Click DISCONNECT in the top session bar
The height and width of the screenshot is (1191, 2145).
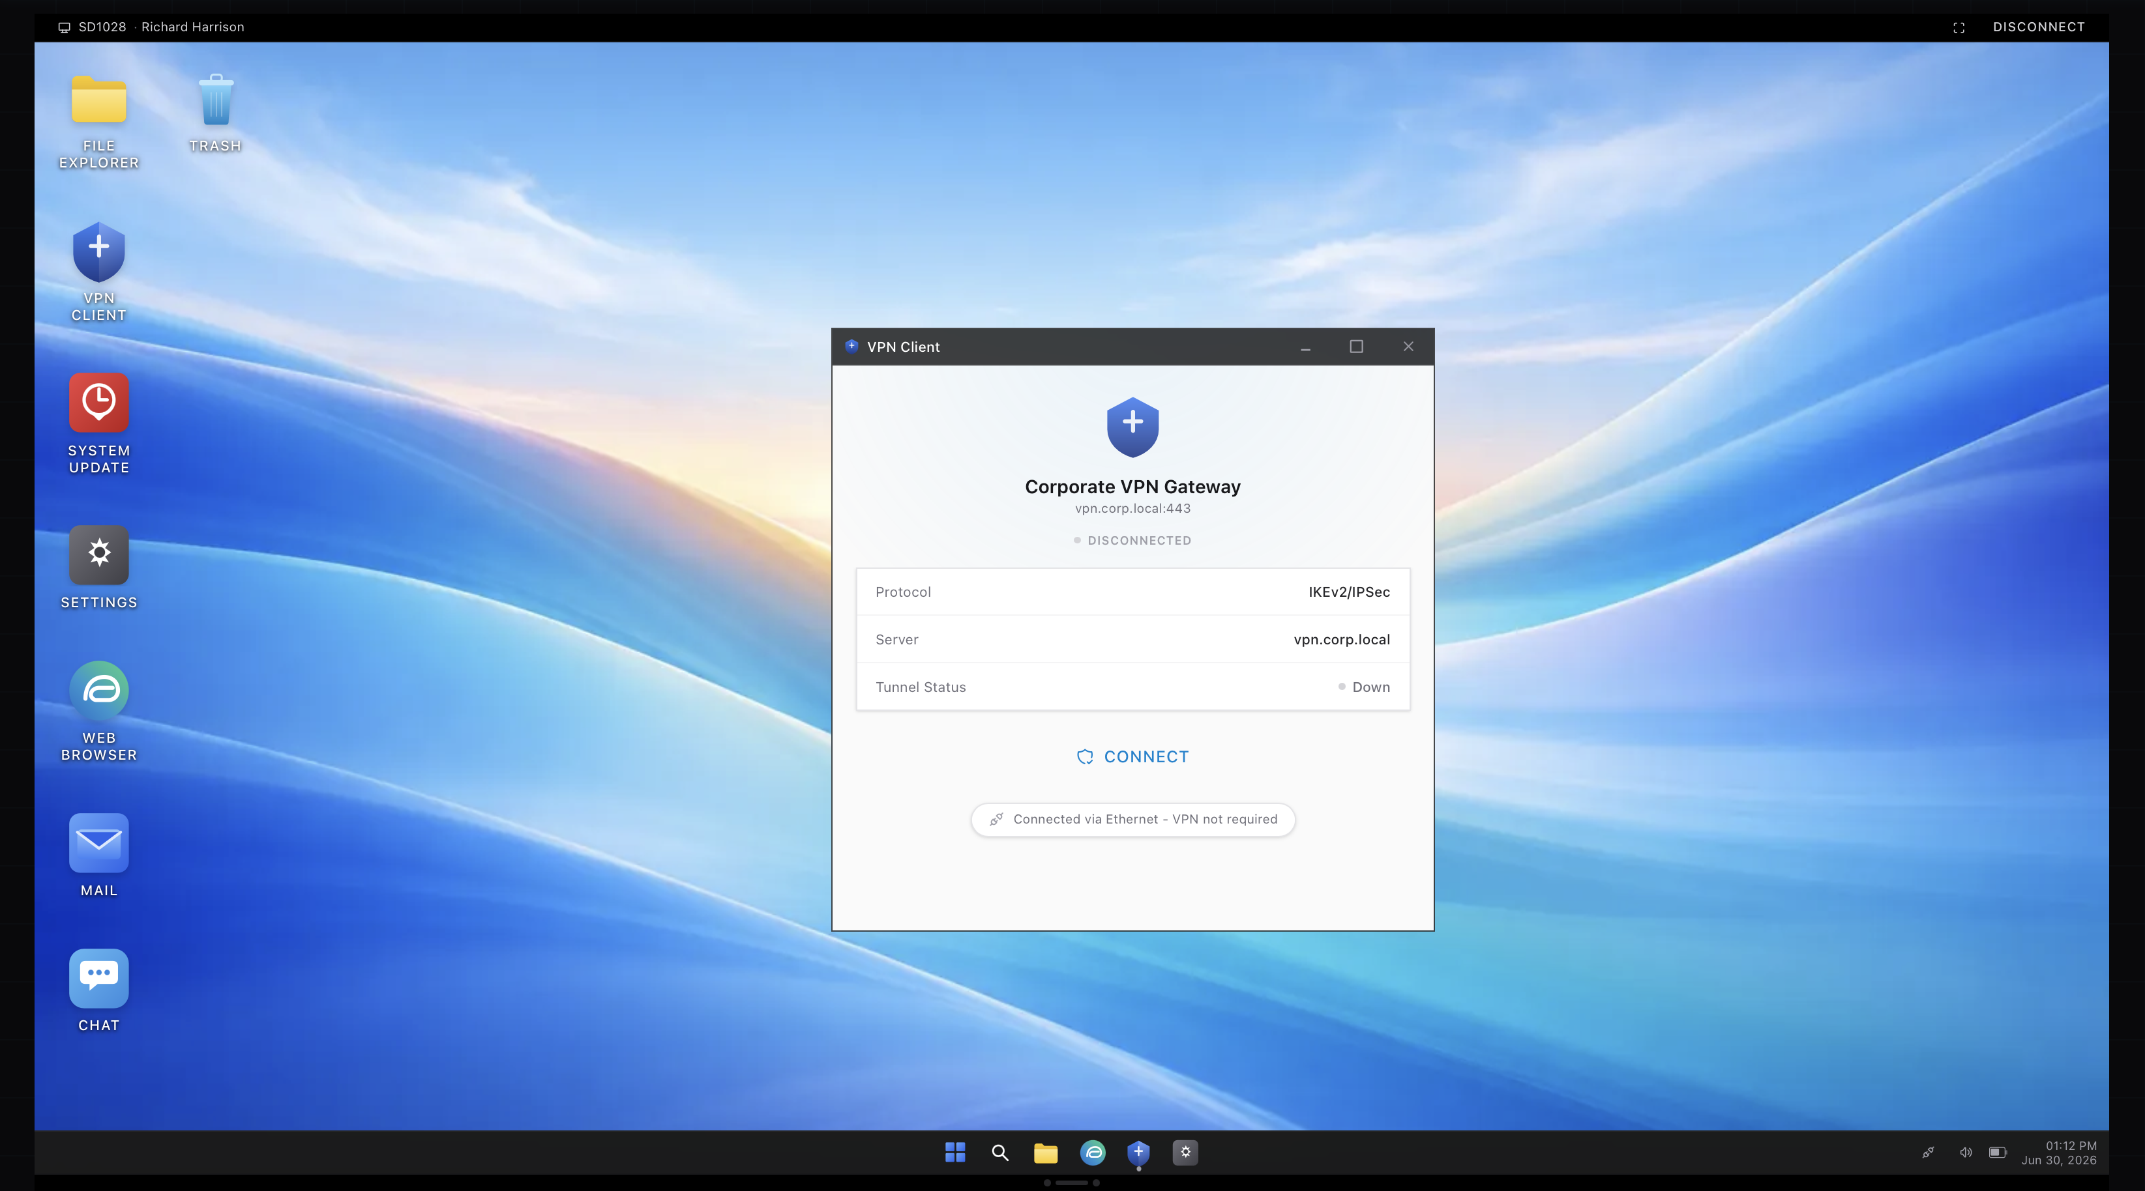[x=2039, y=27]
